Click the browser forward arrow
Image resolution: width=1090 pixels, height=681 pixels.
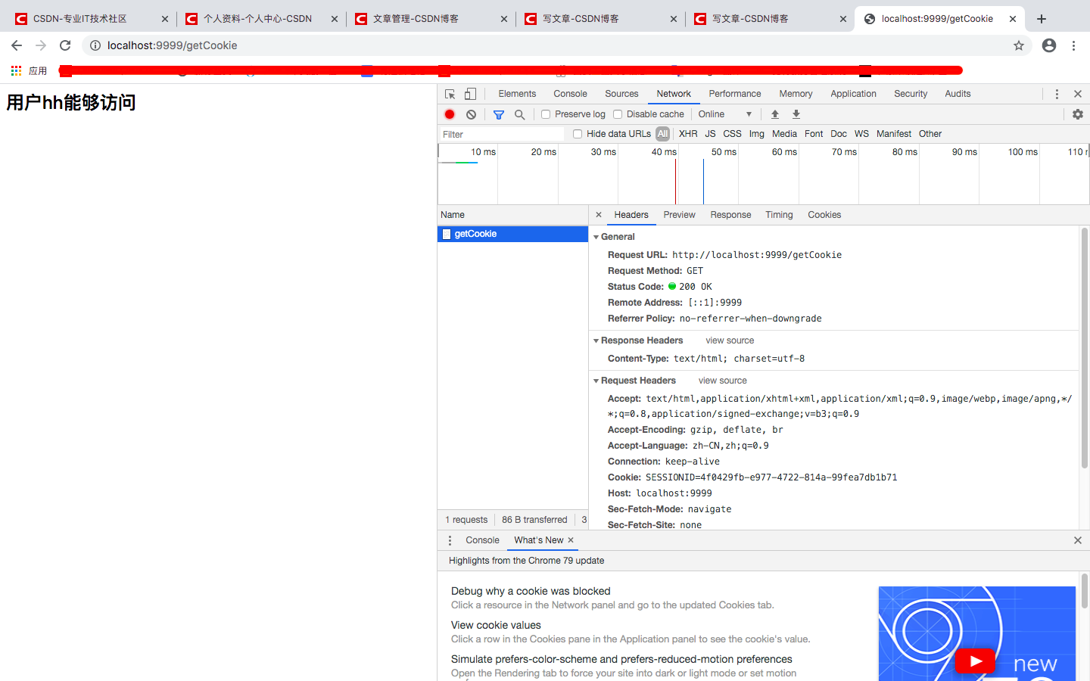click(41, 45)
